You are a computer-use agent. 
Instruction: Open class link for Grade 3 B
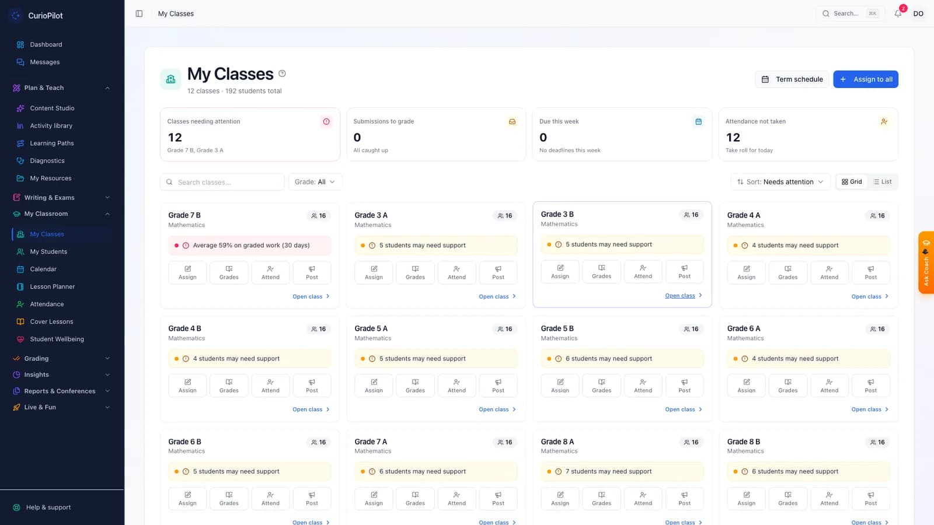point(684,296)
